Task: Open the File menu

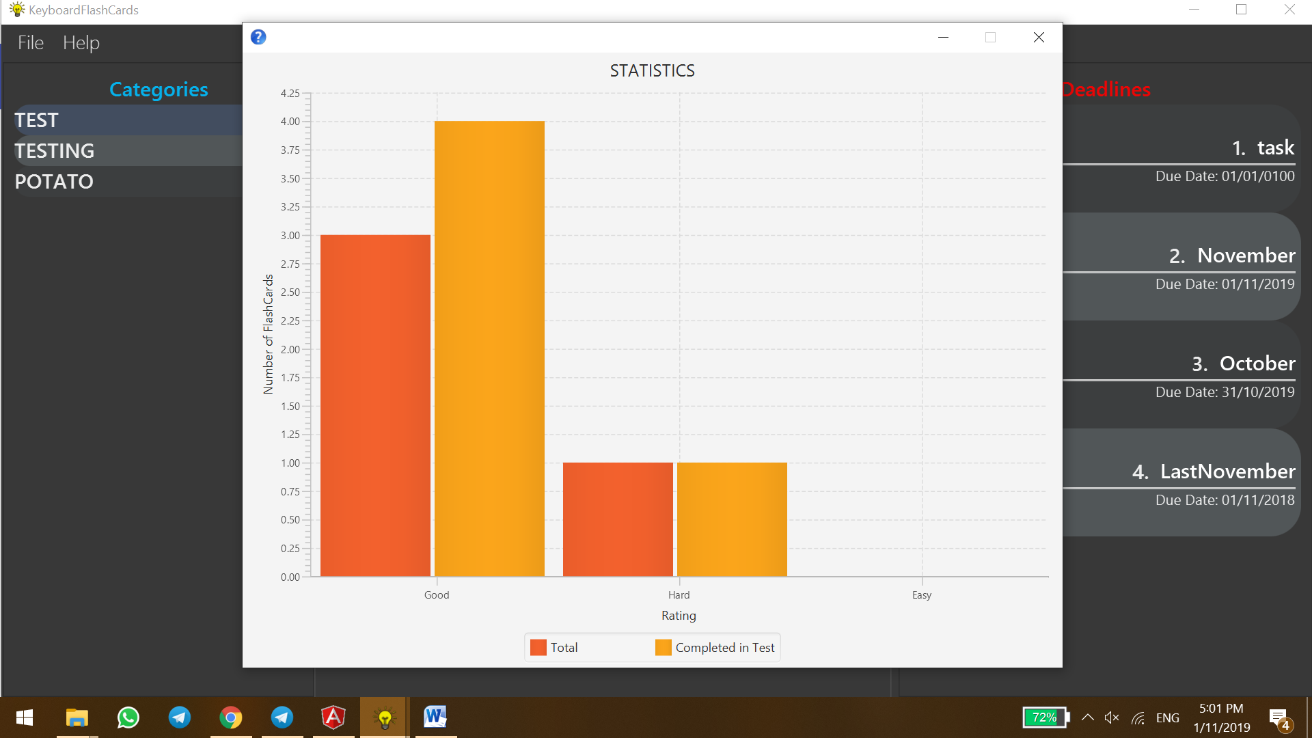Action: tap(31, 42)
